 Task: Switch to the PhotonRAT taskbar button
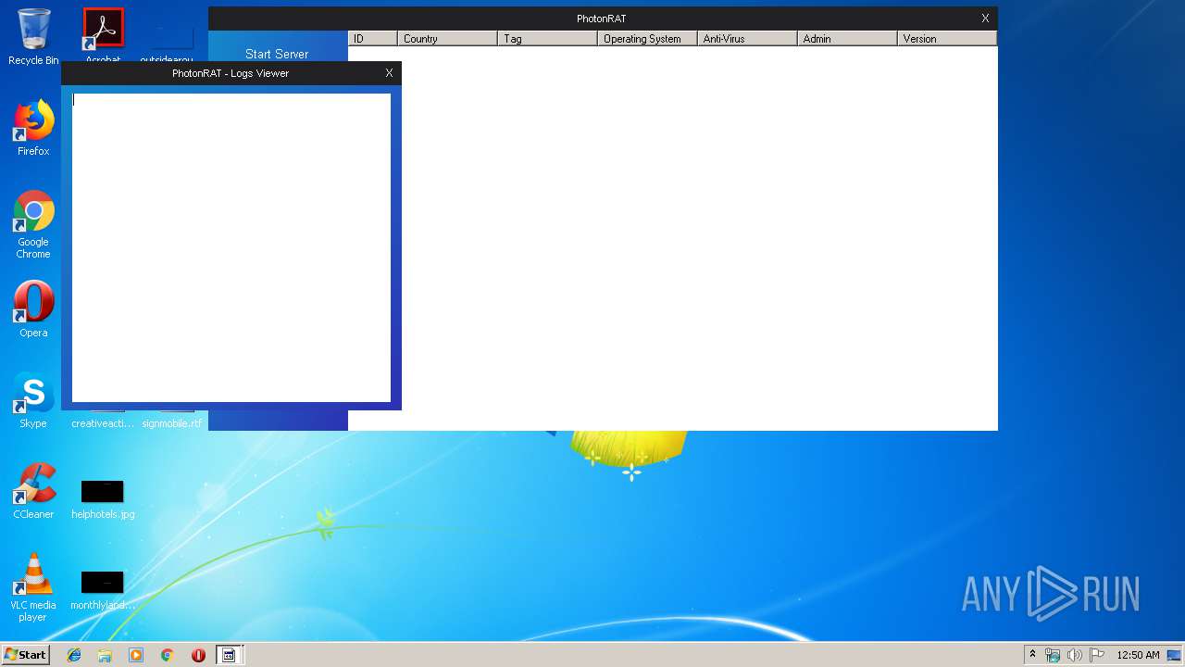(229, 655)
